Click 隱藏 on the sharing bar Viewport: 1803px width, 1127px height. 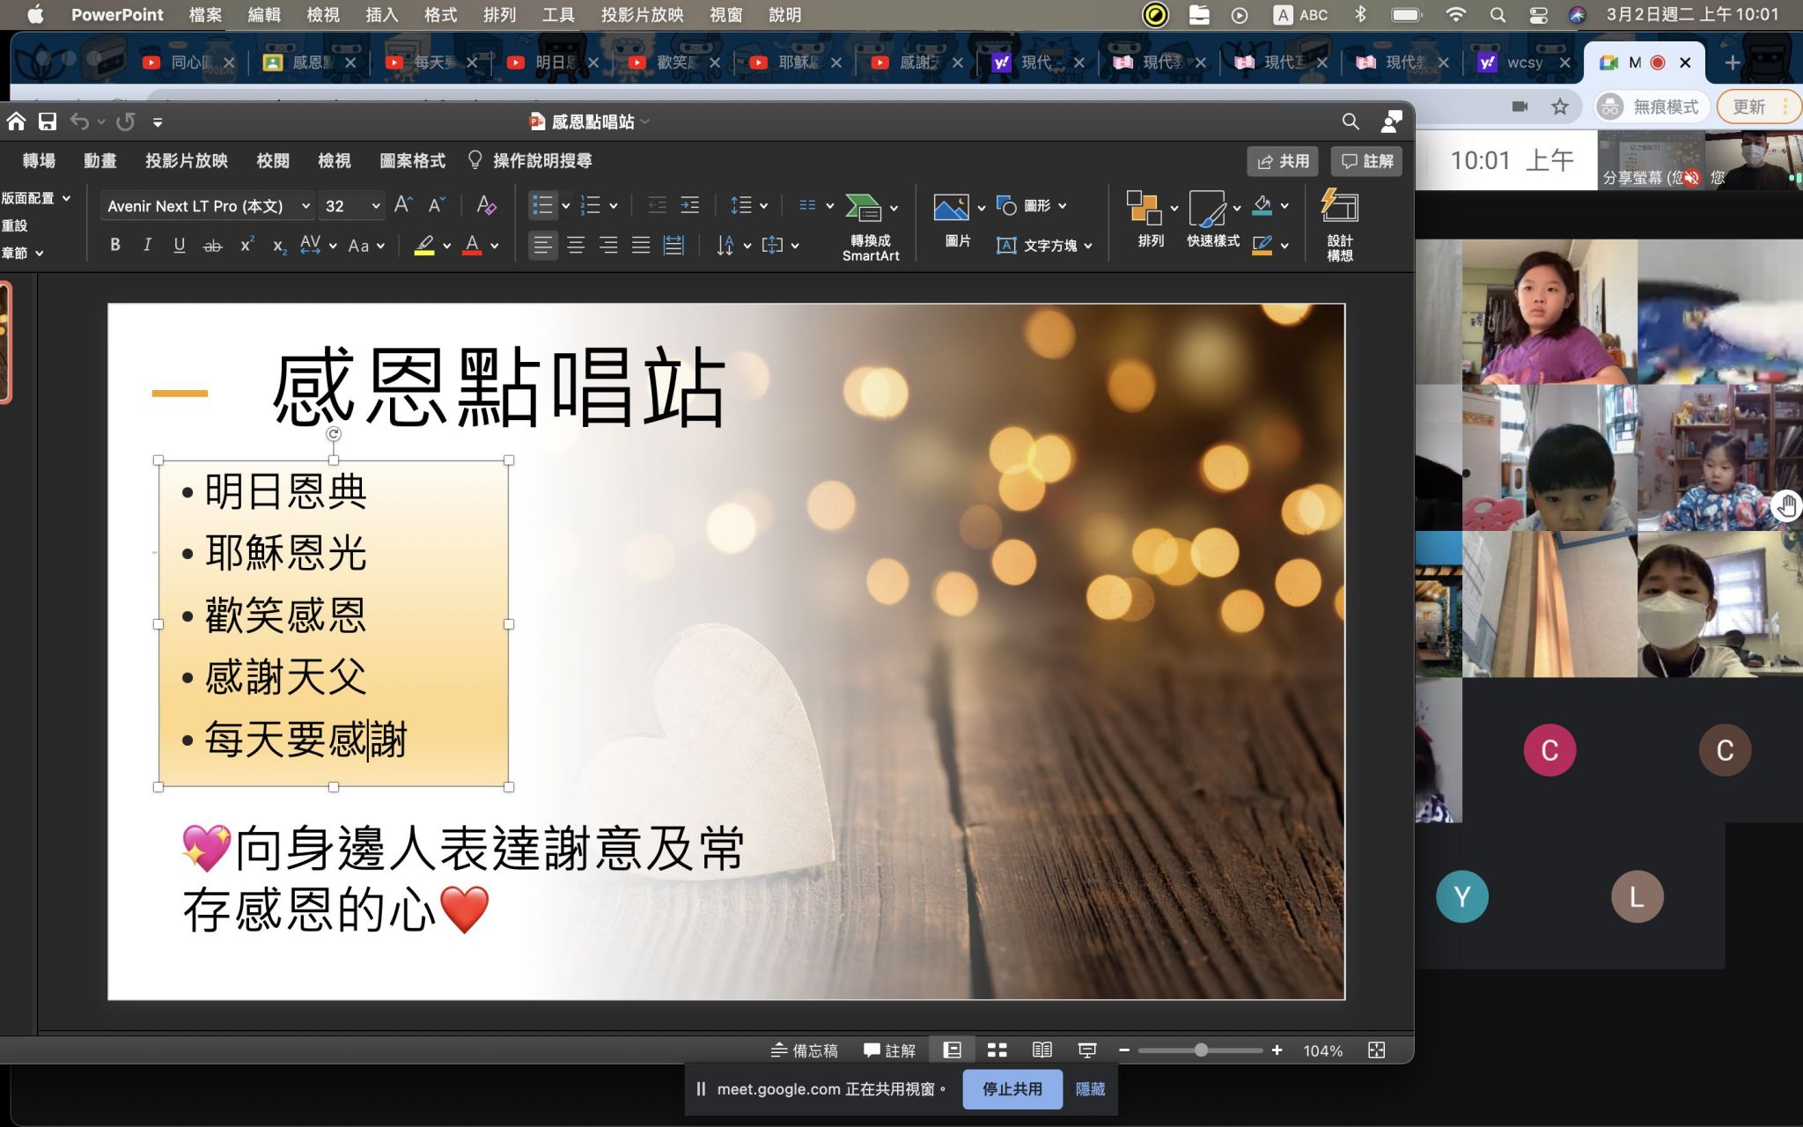point(1090,1089)
